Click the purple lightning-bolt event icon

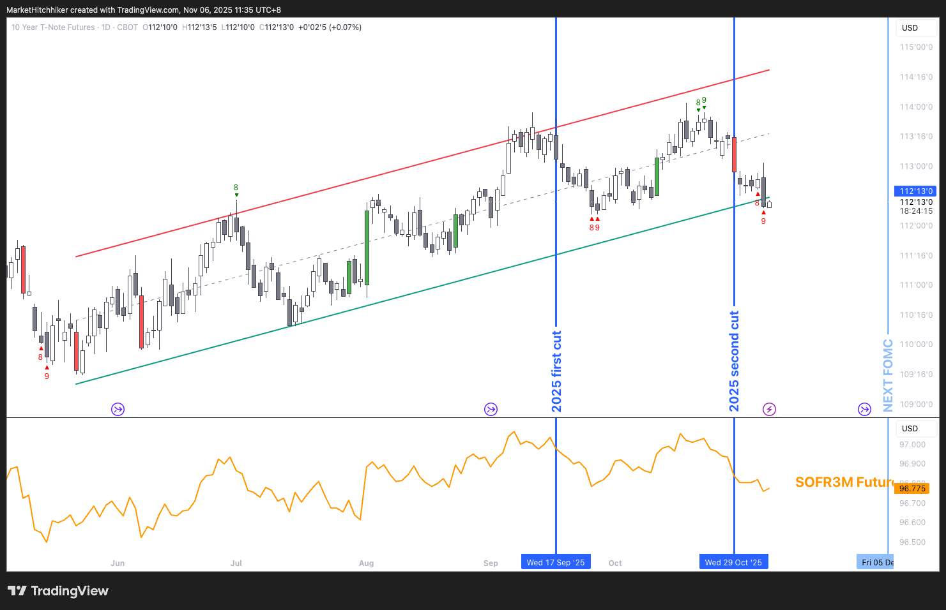pos(769,409)
